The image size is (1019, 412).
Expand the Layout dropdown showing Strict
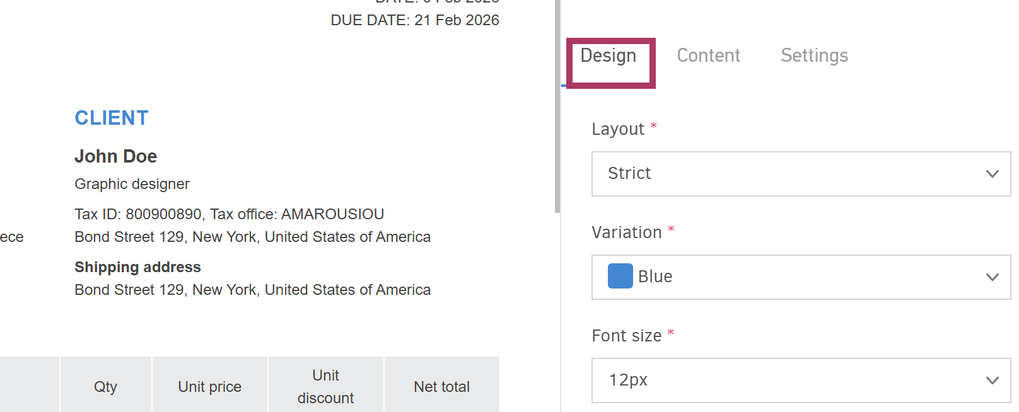point(801,174)
